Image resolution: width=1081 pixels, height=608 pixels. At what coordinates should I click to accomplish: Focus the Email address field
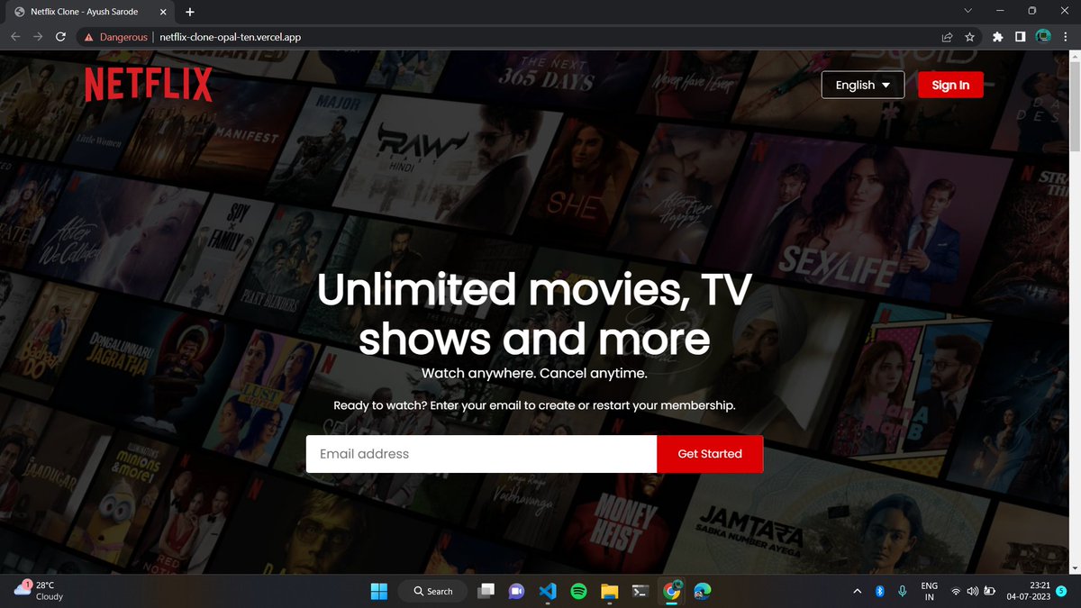coord(481,454)
